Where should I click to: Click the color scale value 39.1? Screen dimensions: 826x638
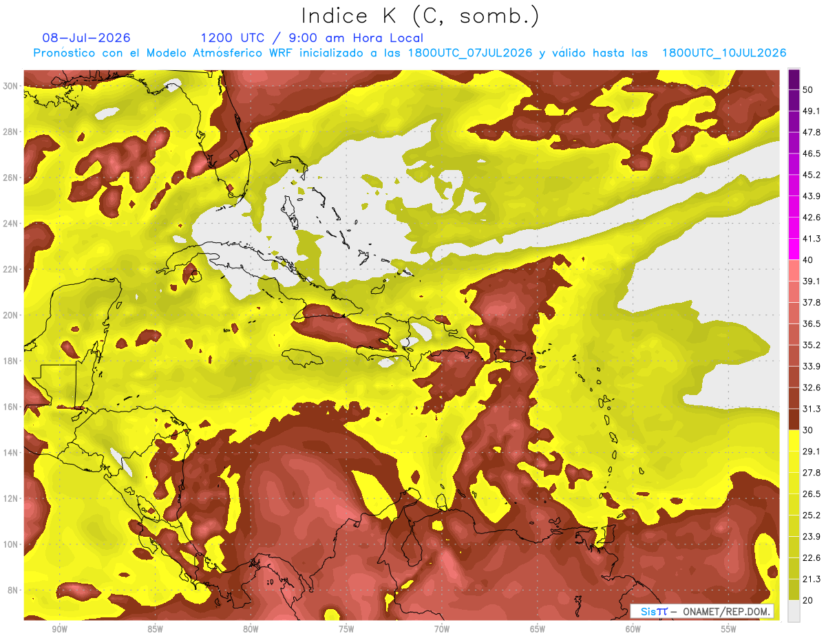811,281
